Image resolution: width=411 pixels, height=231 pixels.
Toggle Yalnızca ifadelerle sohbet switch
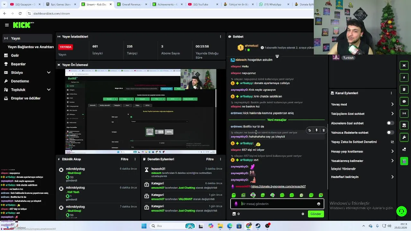(390, 133)
